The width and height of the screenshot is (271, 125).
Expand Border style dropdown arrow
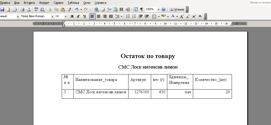pyautogui.click(x=159, y=16)
